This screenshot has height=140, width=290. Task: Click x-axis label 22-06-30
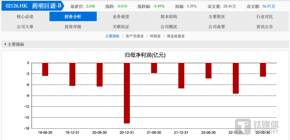click(x=208, y=133)
